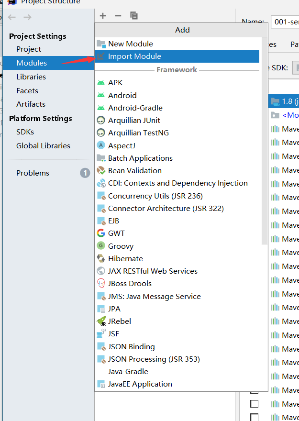Image resolution: width=299 pixels, height=421 pixels.
Task: Choose New Module in the Add popup
Action: (130, 44)
